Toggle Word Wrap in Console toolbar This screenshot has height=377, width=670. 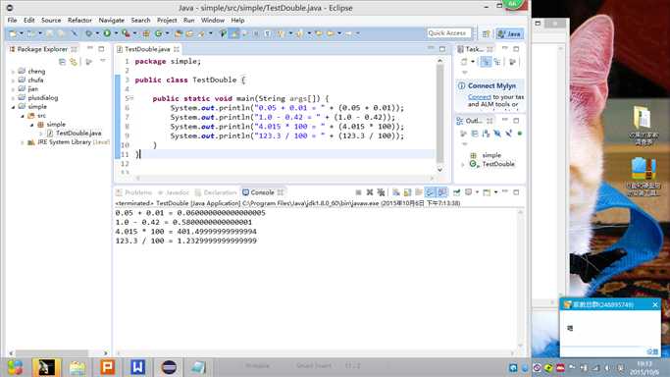pos(419,192)
